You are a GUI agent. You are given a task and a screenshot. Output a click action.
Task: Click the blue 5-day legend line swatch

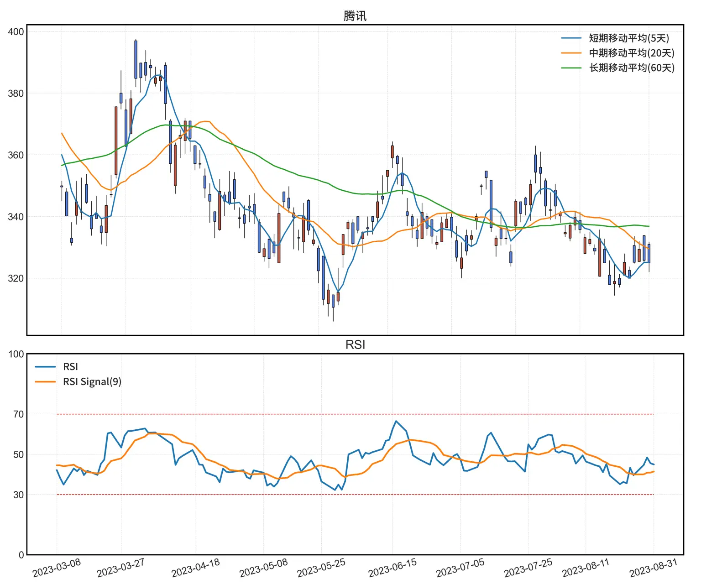pos(571,38)
